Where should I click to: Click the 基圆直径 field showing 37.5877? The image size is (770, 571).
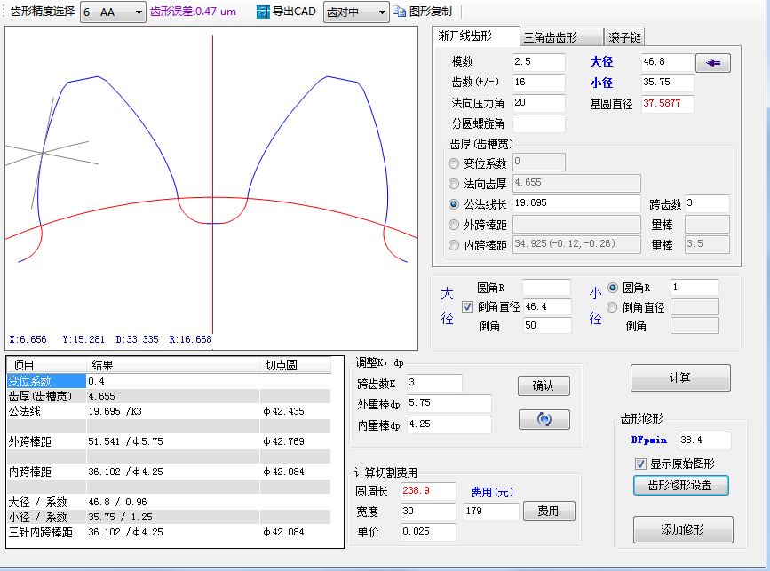[668, 104]
